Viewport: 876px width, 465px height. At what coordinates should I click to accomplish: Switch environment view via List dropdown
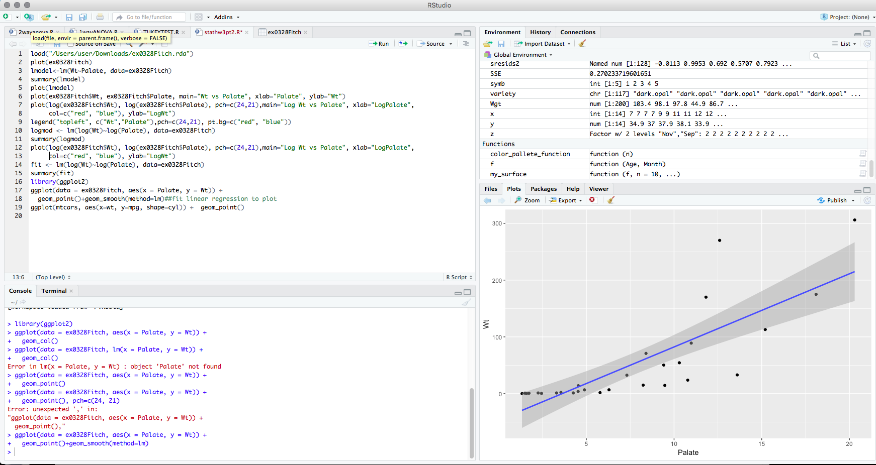[844, 44]
